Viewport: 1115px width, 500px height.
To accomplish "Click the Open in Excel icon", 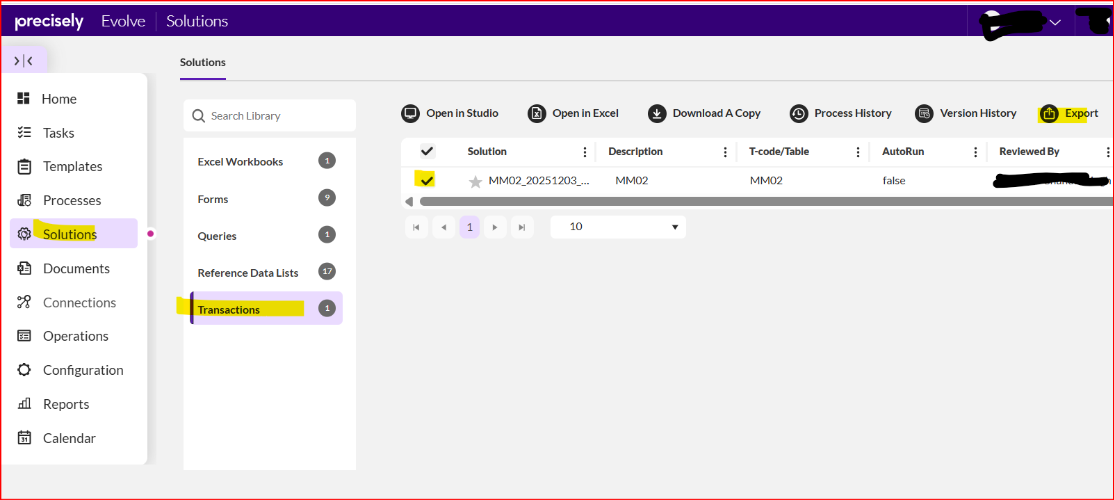I will [x=537, y=113].
